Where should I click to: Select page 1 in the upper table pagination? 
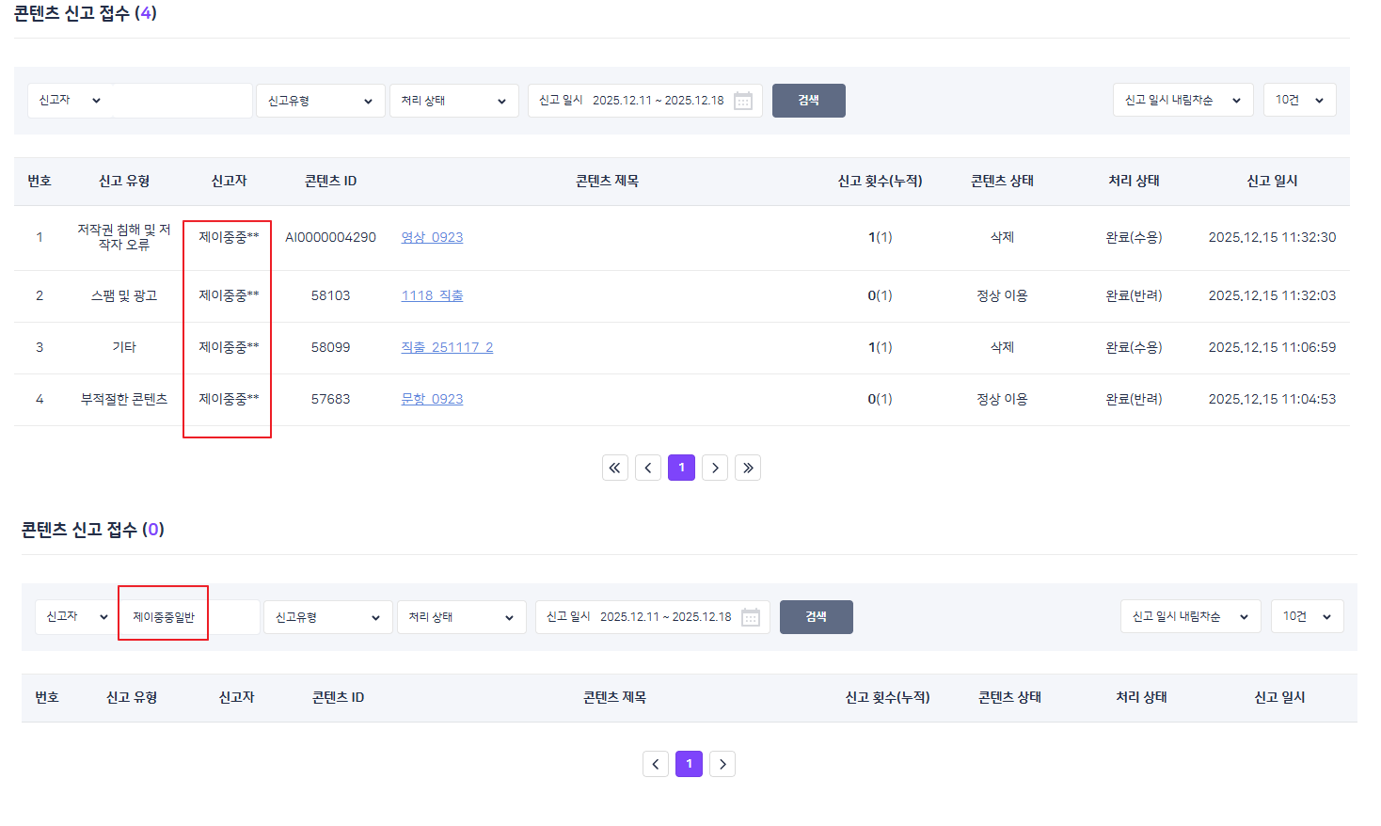(681, 468)
